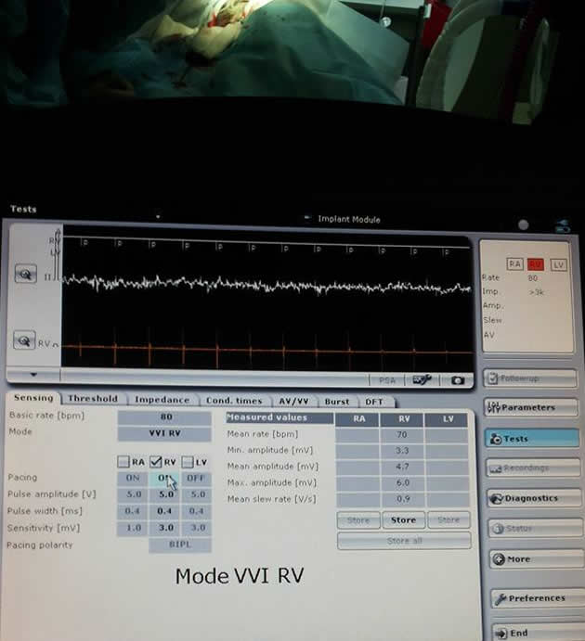Screen dimensions: 585x641
Task: Click the LV Store button
Action: click(448, 520)
